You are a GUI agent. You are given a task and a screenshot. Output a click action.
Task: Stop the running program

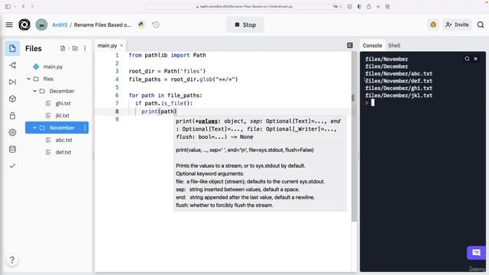(x=245, y=24)
